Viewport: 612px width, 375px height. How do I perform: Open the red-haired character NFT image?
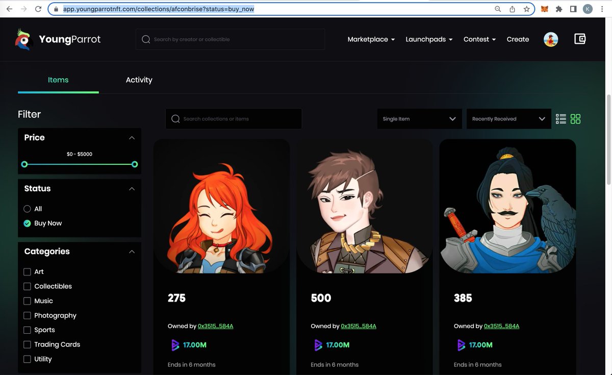[222, 206]
